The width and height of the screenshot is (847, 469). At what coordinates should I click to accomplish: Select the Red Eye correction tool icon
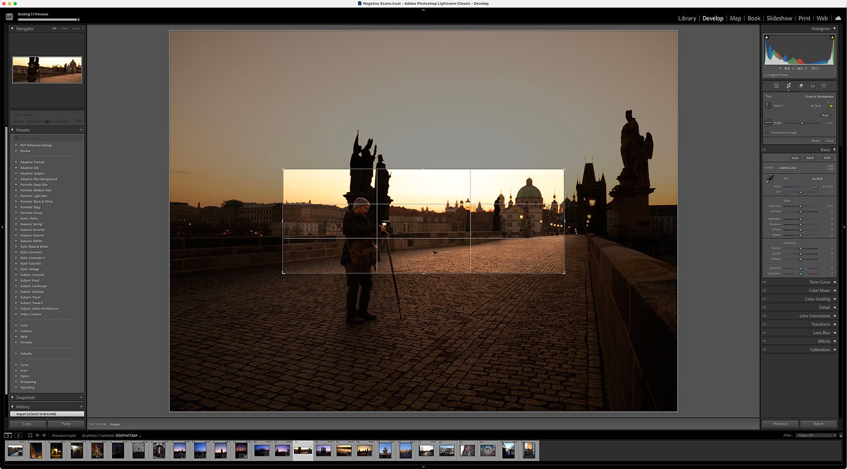coord(813,85)
